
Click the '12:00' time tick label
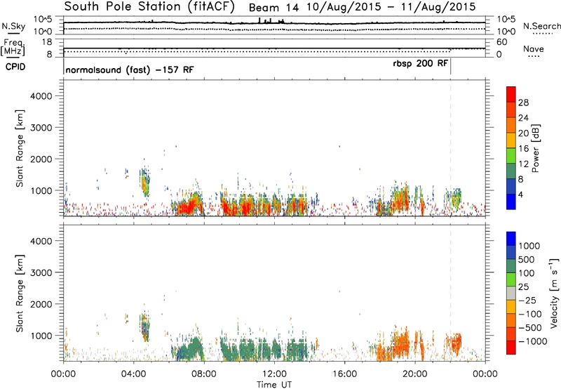[274, 374]
